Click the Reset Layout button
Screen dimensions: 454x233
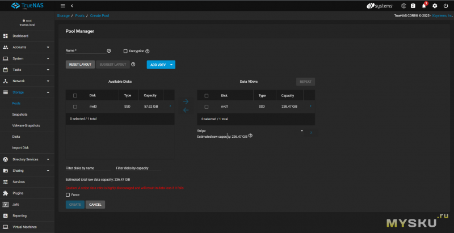[80, 65]
